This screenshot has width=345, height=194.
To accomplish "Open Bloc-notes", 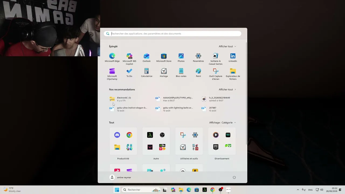I will pos(181,73).
